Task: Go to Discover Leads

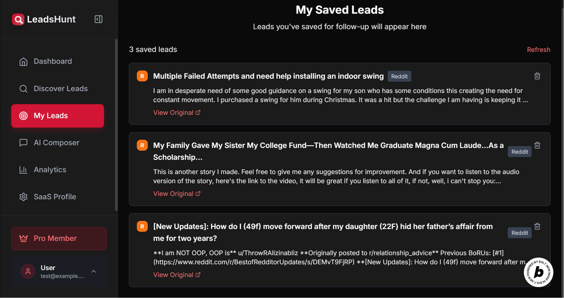Action: pyautogui.click(x=61, y=89)
